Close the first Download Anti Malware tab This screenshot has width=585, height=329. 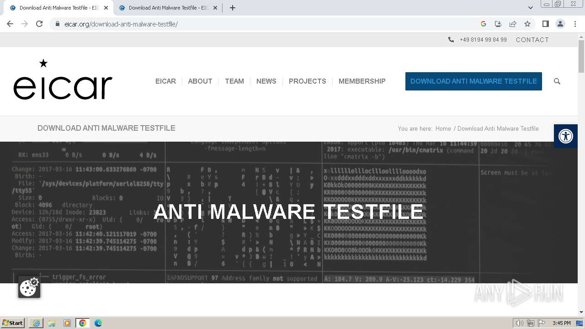click(x=106, y=8)
